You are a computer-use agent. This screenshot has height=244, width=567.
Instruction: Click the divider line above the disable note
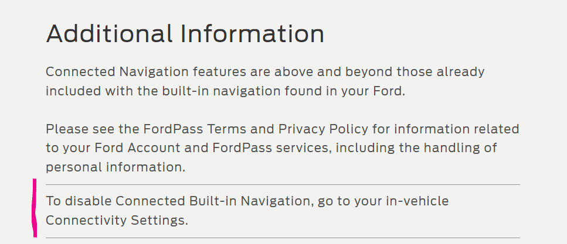(x=283, y=185)
